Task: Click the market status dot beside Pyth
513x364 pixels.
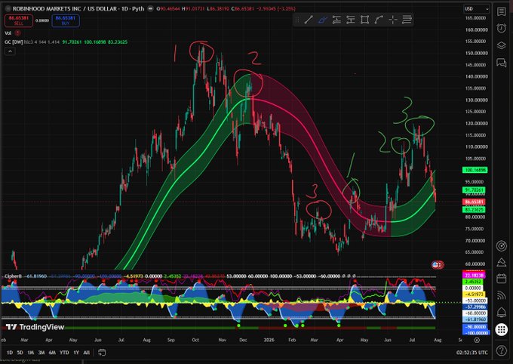Action: pyautogui.click(x=150, y=9)
